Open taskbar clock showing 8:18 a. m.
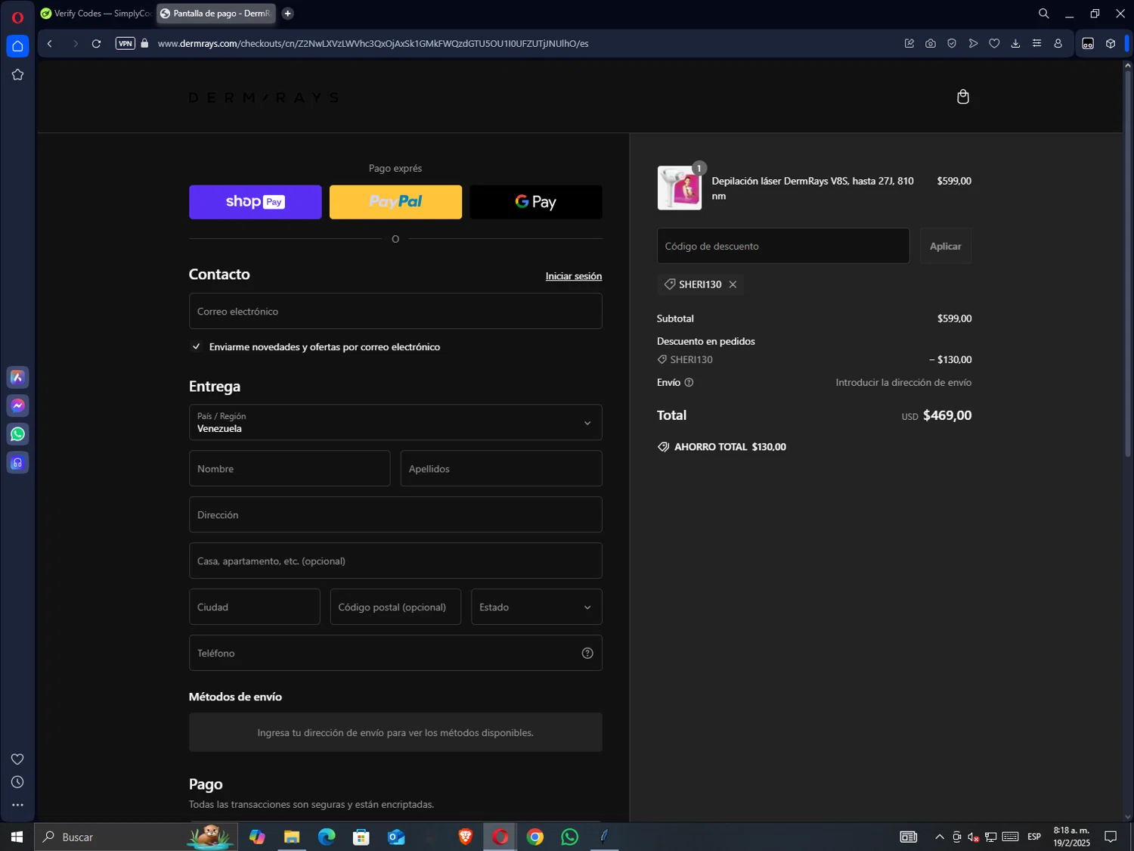Viewport: 1134px width, 851px height. (1072, 837)
